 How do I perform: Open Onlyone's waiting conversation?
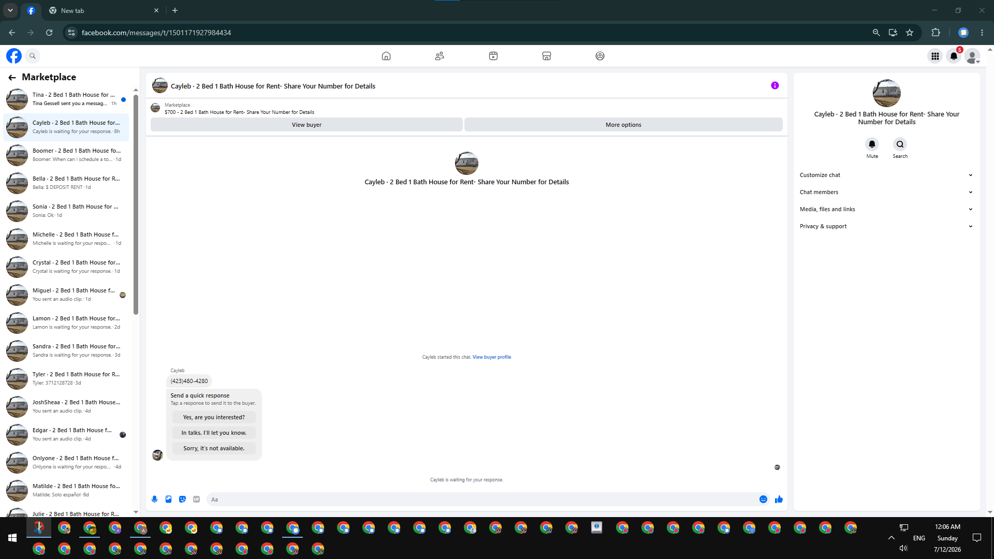click(x=66, y=462)
